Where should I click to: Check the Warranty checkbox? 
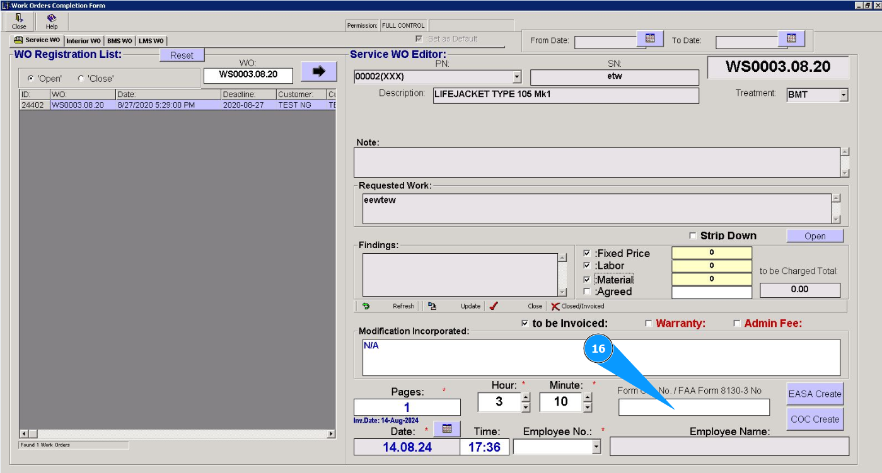(649, 324)
